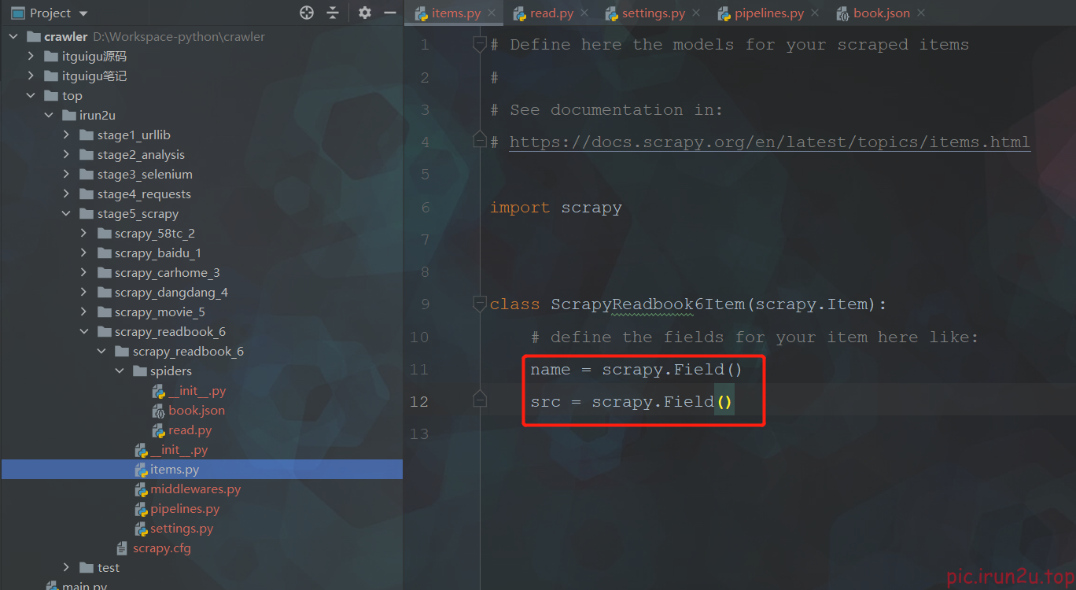This screenshot has height=590, width=1076.
Task: Close the pipelines.py tab
Action: click(814, 13)
